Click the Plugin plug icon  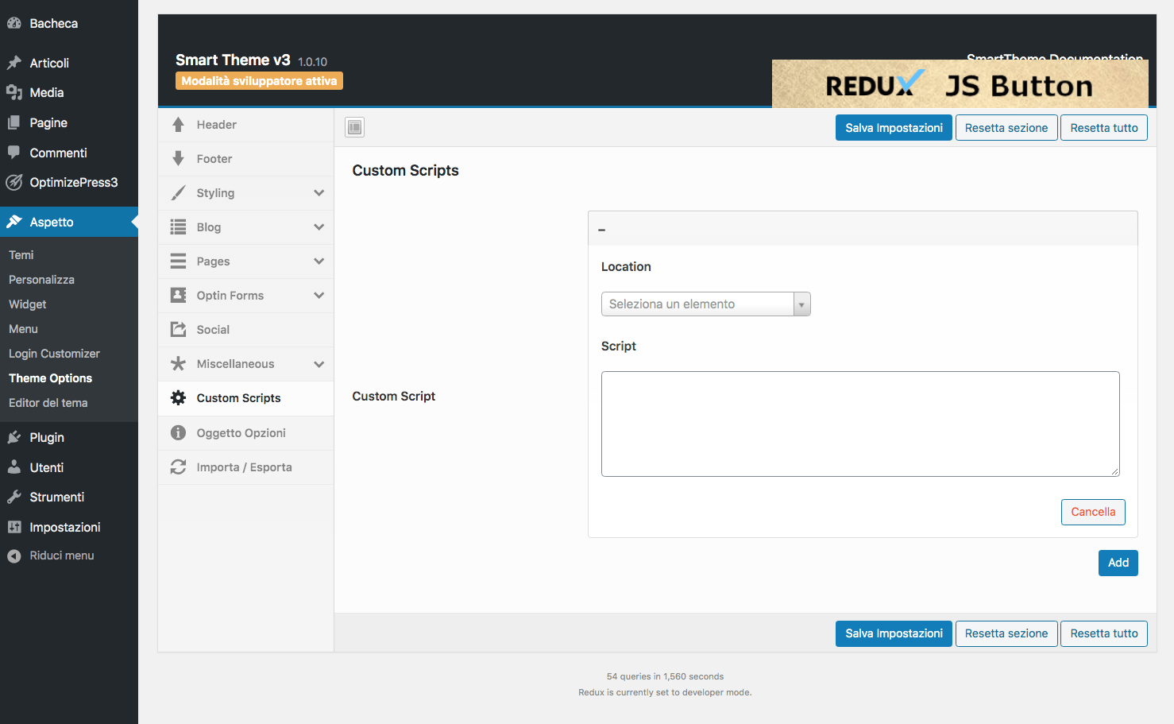point(14,437)
